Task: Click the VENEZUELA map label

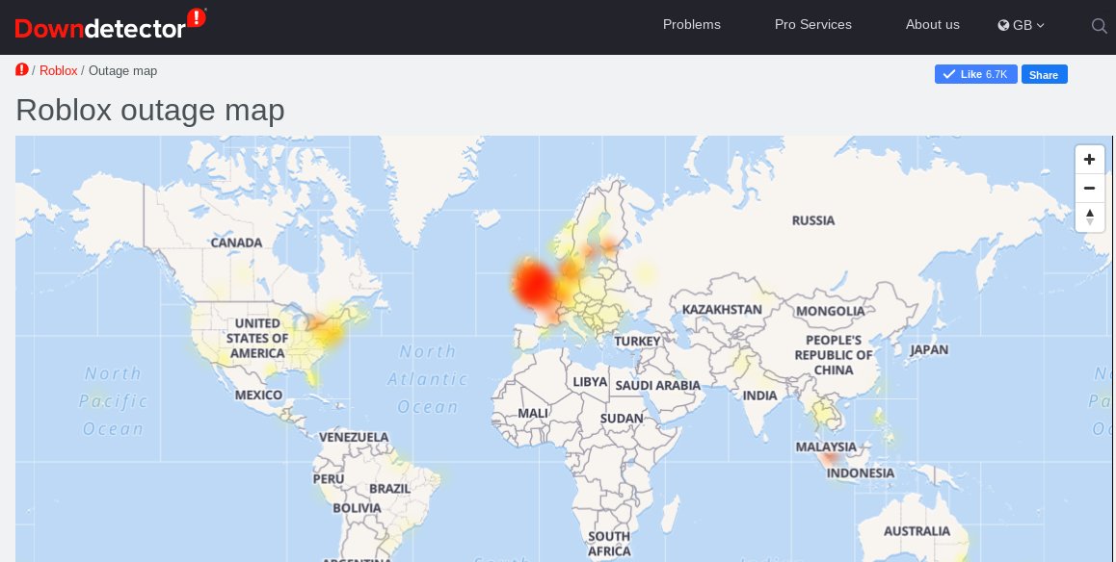Action: pyautogui.click(x=354, y=438)
